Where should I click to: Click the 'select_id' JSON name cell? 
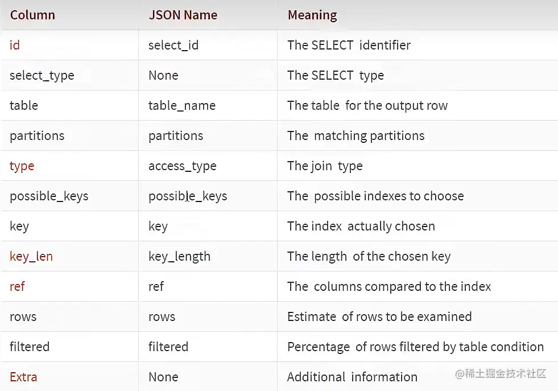173,45
